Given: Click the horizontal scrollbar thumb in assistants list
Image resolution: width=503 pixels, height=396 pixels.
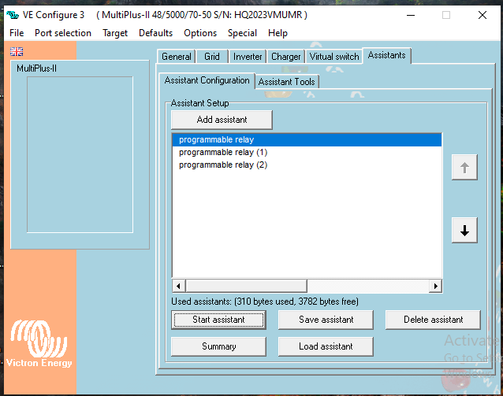Looking at the screenshot, I should click(246, 286).
